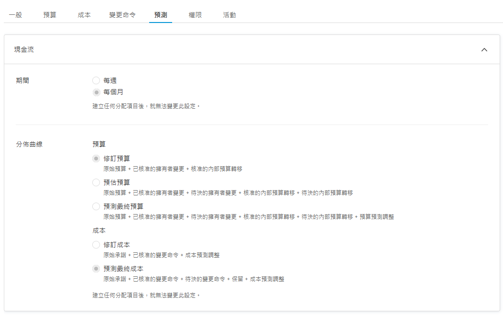Collapse the 現金流 section using the chevron
The image size is (503, 318).
484,49
